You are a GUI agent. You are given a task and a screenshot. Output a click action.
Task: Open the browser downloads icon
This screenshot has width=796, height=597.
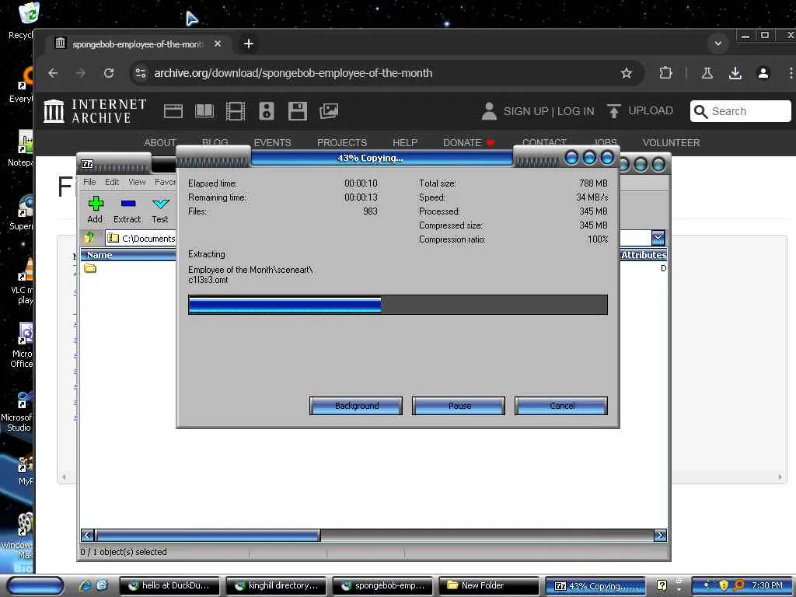[735, 73]
